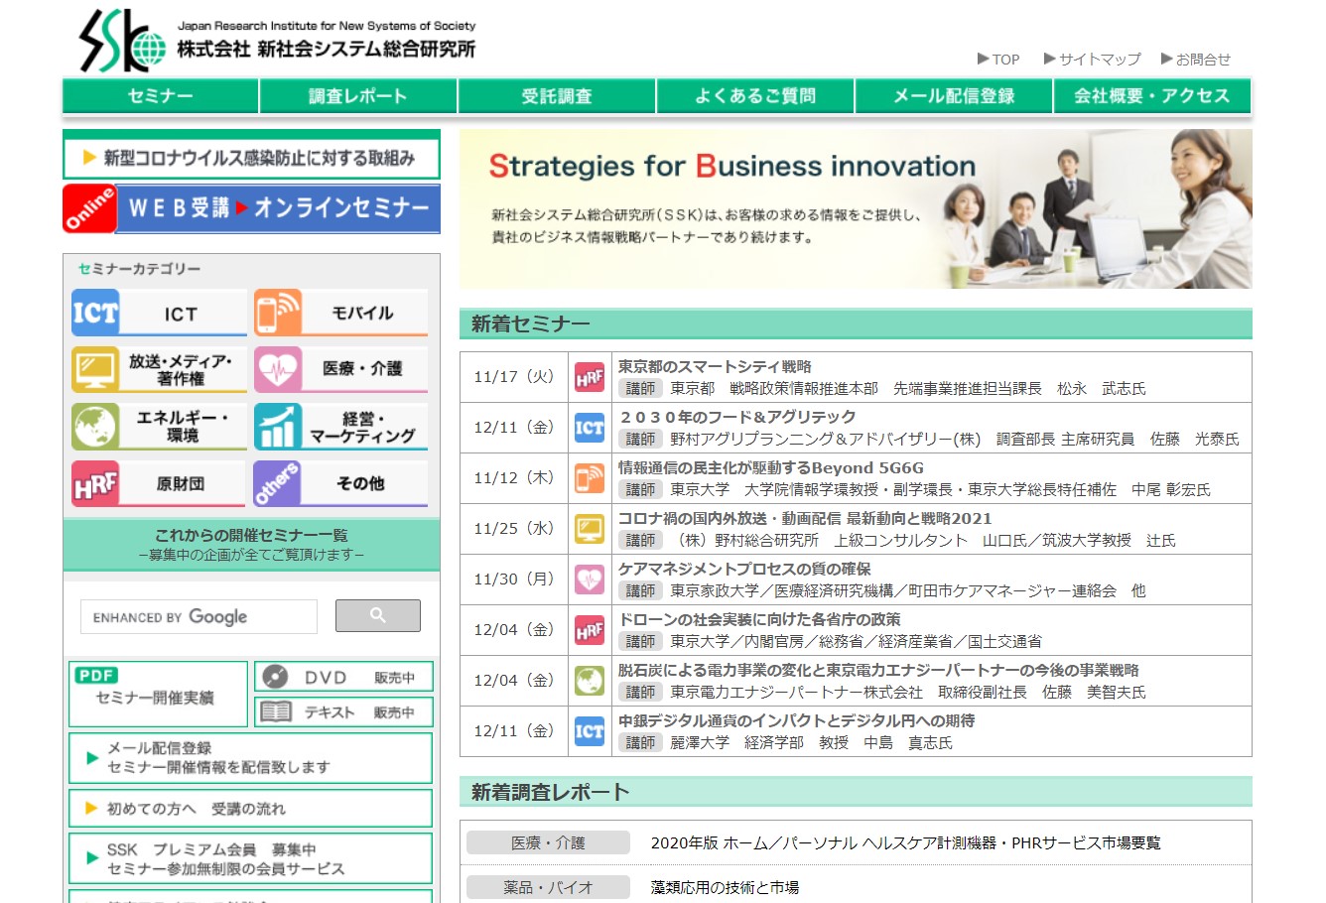This screenshot has width=1326, height=903.
Task: Click the テキスト book icon
Action: [x=275, y=711]
